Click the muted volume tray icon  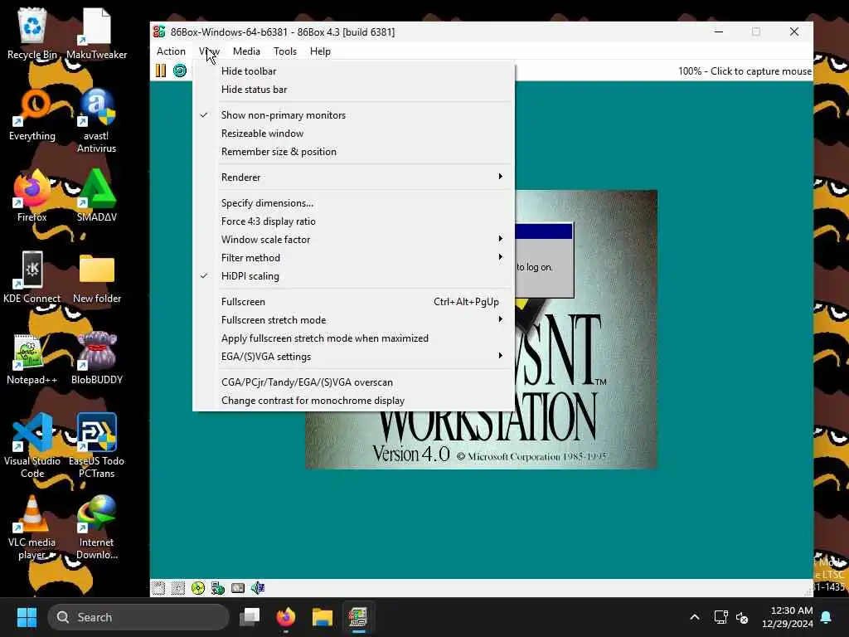point(742,617)
